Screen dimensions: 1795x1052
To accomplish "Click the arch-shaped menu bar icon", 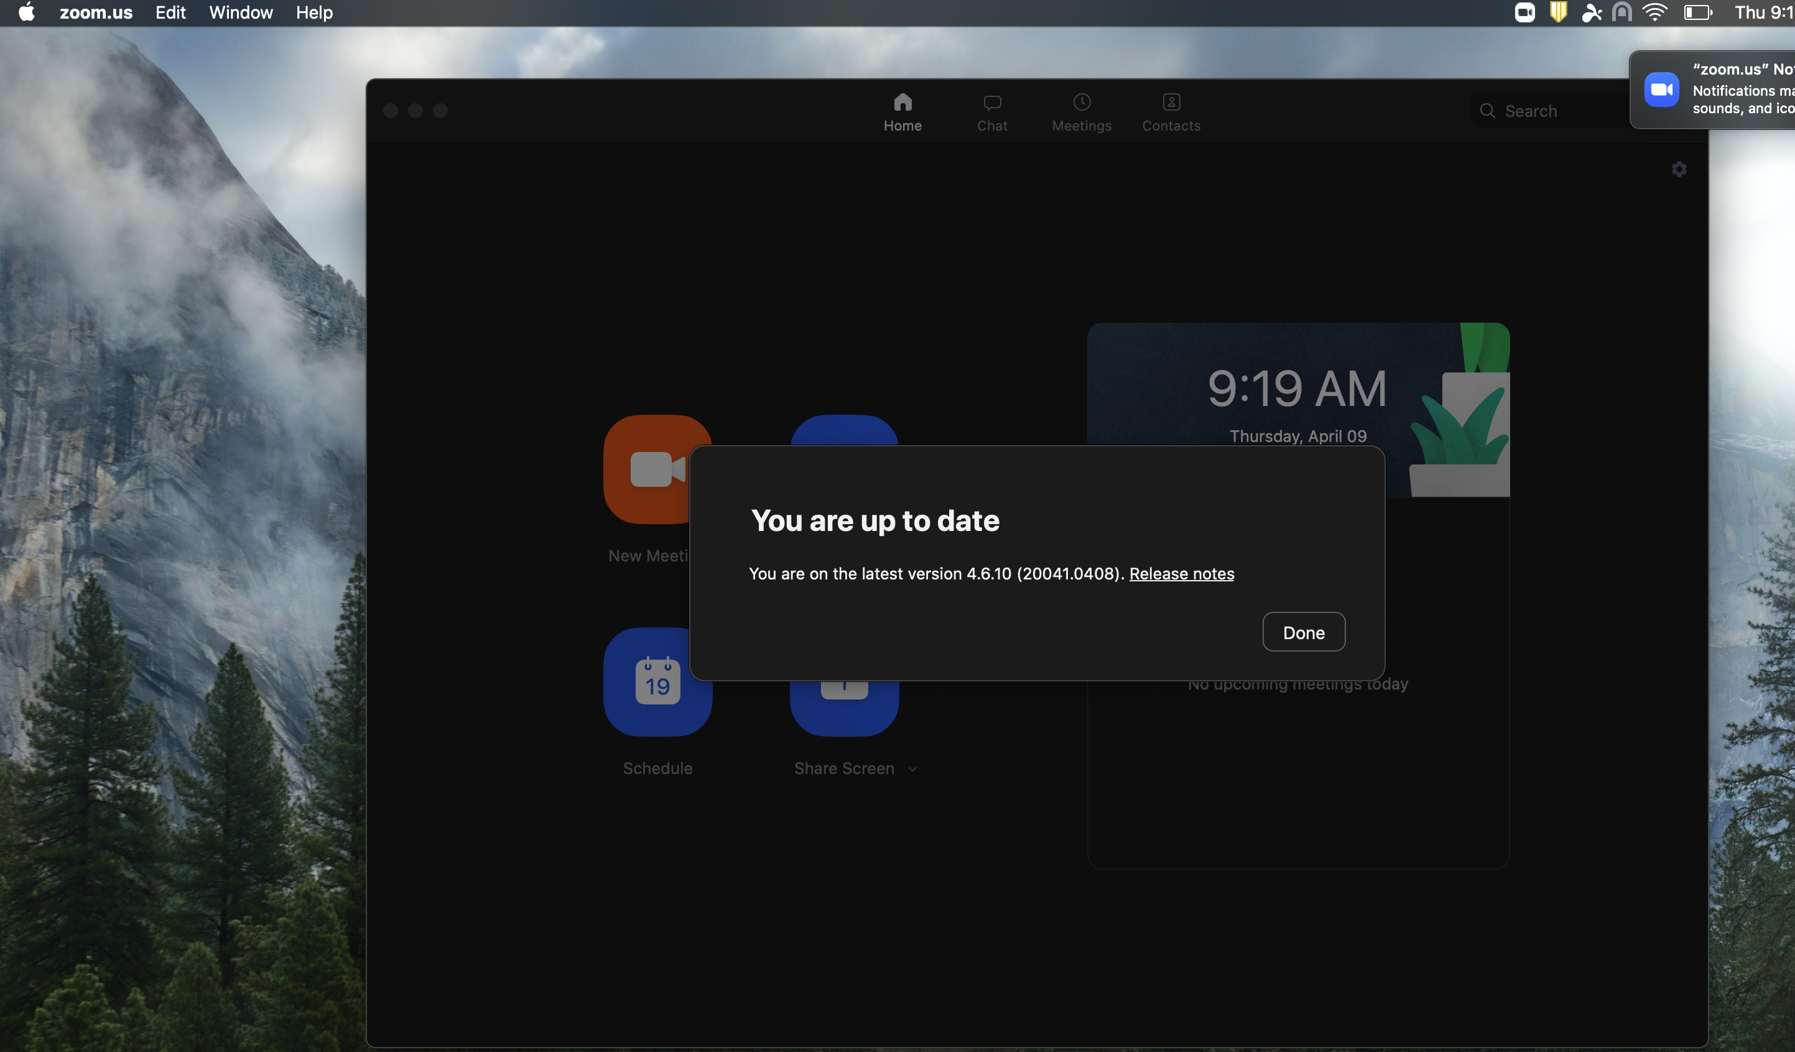I will pyautogui.click(x=1622, y=13).
